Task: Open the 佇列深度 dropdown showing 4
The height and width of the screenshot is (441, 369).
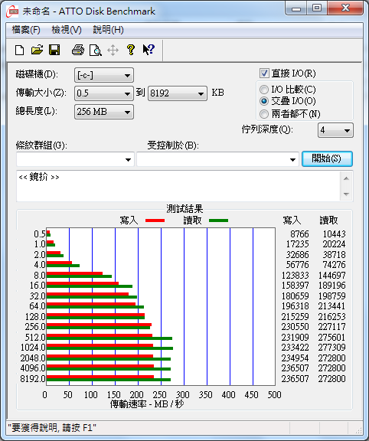Action: (x=335, y=130)
